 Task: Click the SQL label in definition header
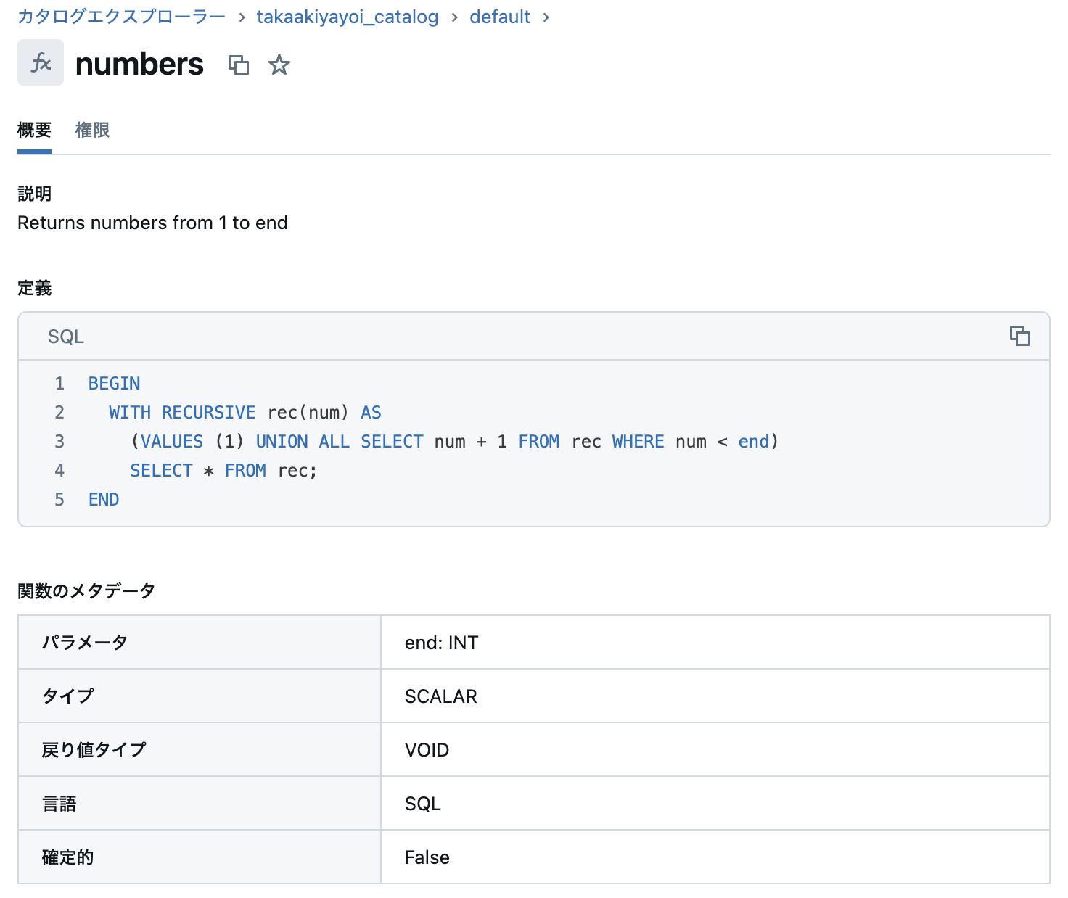coord(66,337)
